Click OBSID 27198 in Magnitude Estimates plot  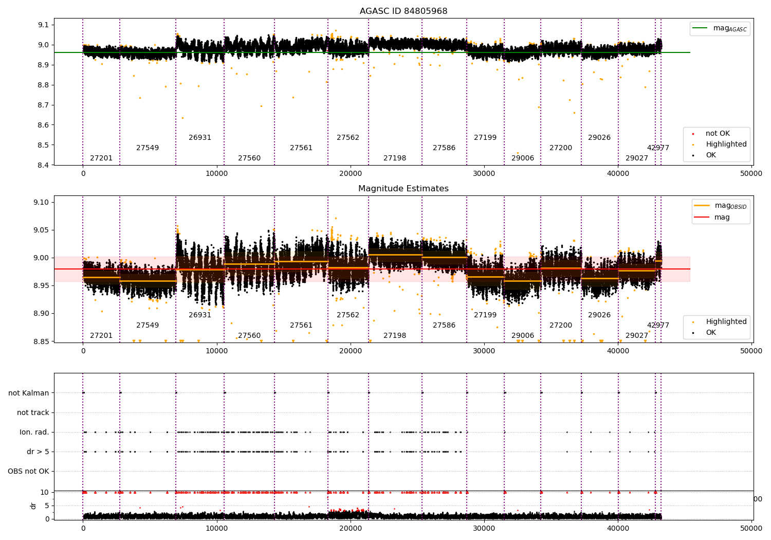click(395, 336)
